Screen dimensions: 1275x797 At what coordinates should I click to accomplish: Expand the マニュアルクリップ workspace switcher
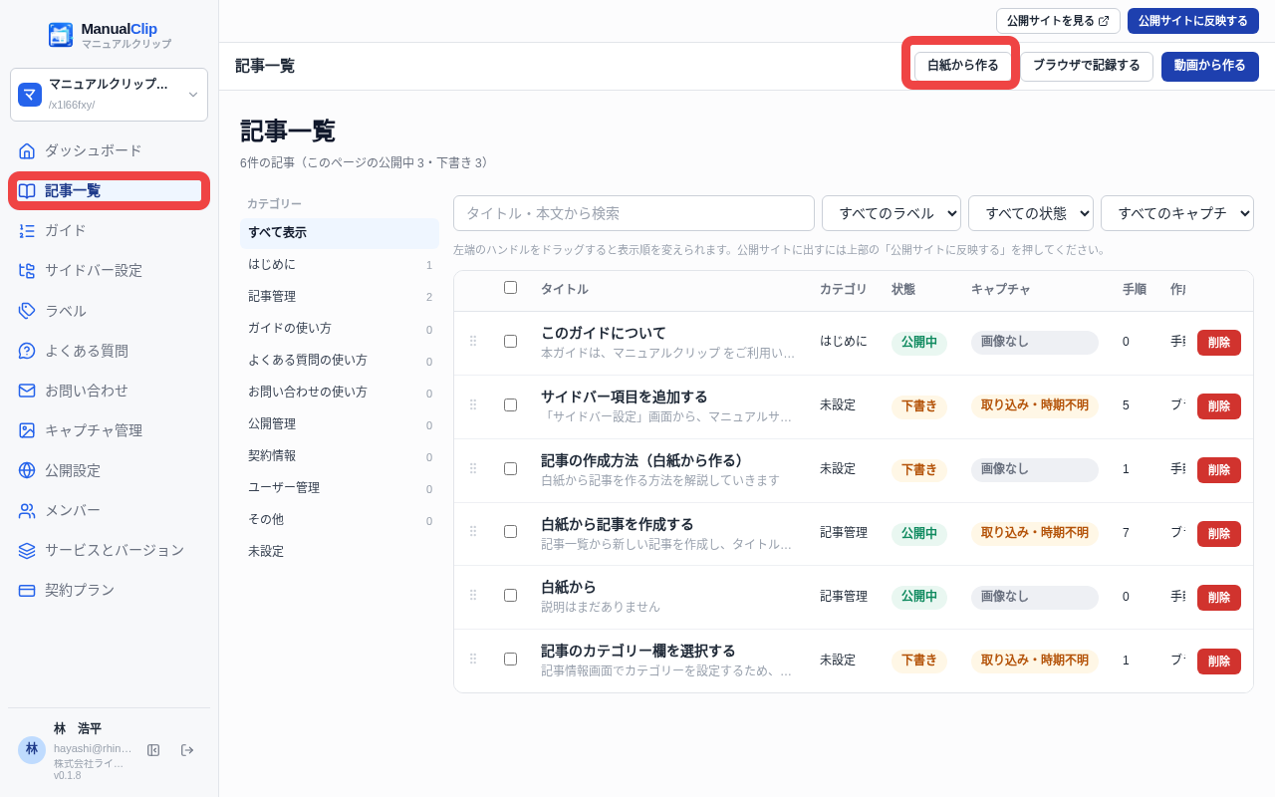tap(109, 95)
